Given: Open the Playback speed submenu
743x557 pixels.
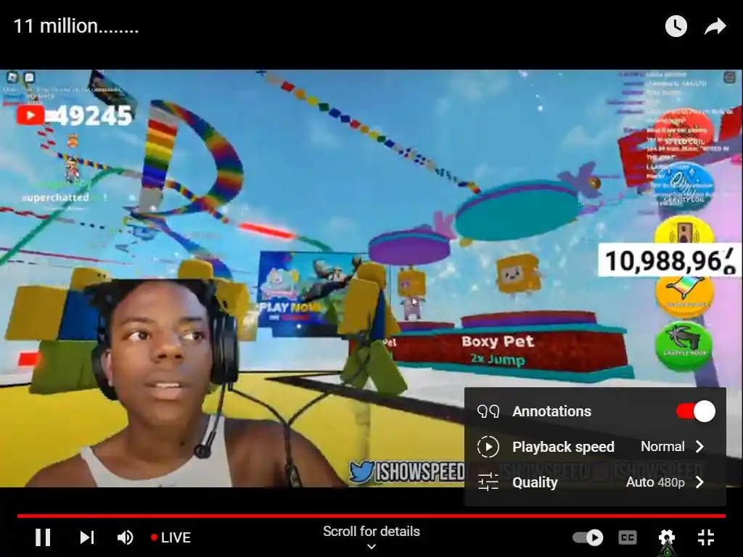Looking at the screenshot, I should coord(595,447).
